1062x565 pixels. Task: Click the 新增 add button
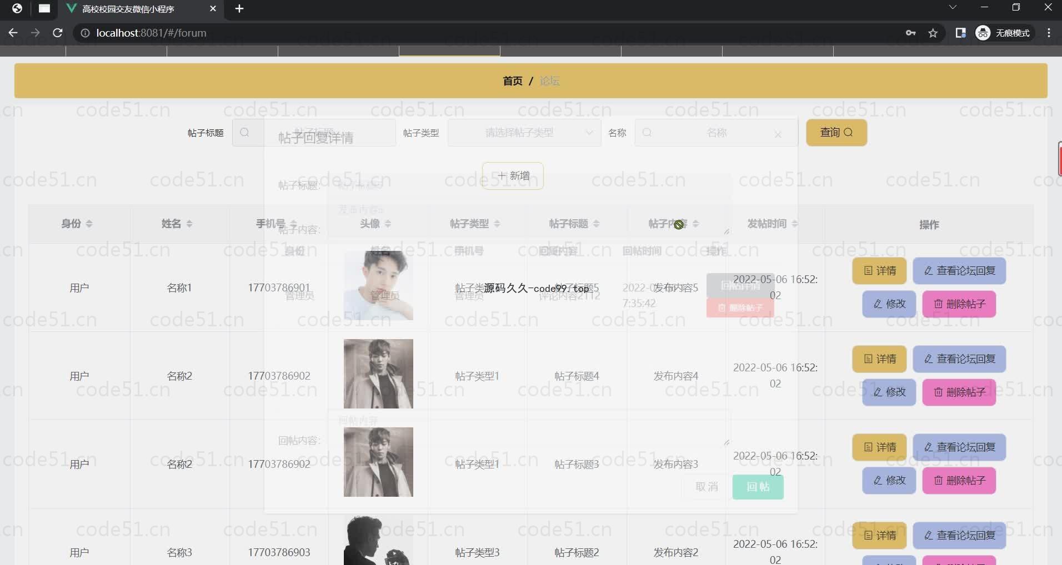(513, 176)
